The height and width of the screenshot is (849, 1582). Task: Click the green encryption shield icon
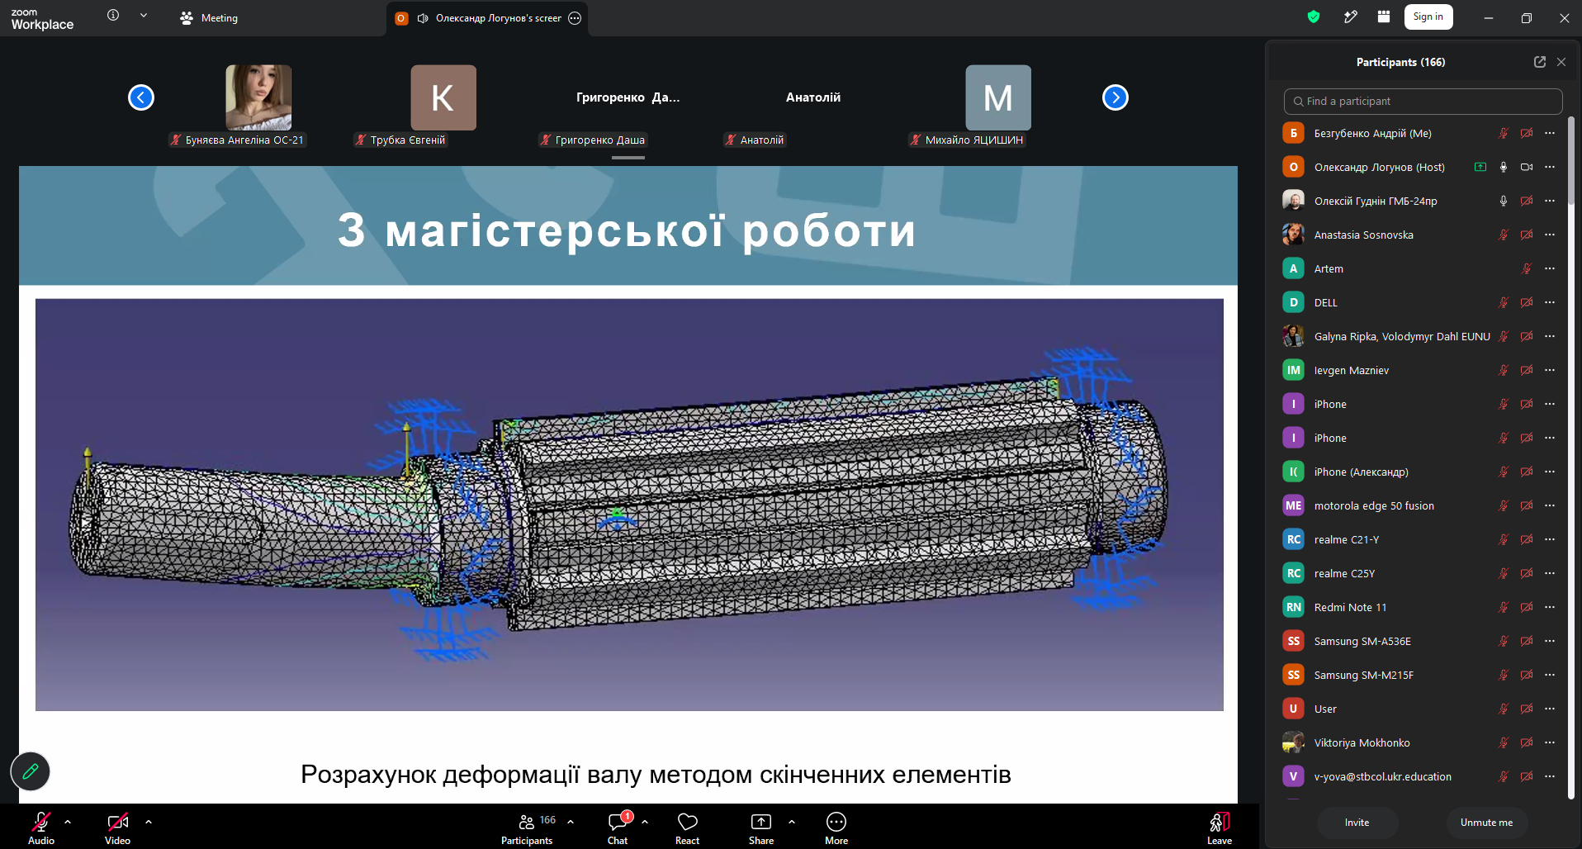click(x=1314, y=17)
